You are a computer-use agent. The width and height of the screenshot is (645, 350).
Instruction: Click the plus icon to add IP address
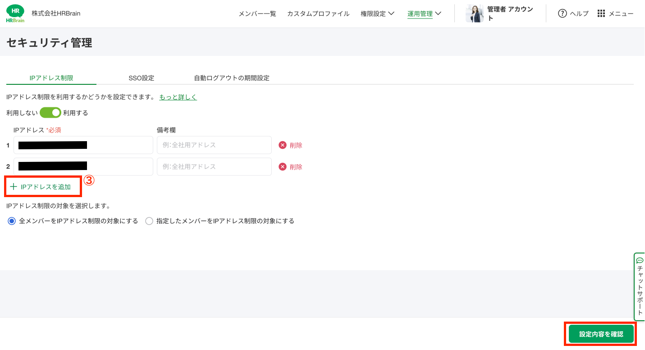(14, 187)
